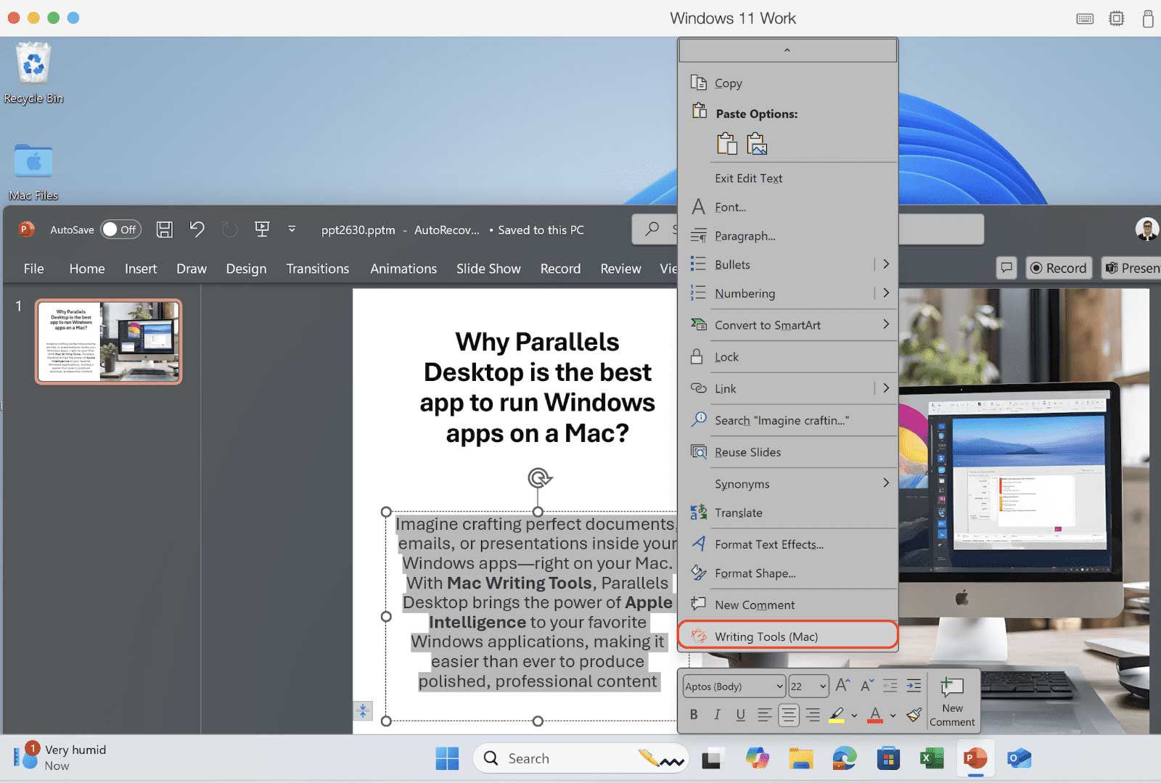Choose the yellow text highlight swatch
This screenshot has height=783, width=1161.
(838, 715)
